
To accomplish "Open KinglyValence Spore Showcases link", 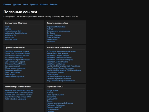I will 17,60.
